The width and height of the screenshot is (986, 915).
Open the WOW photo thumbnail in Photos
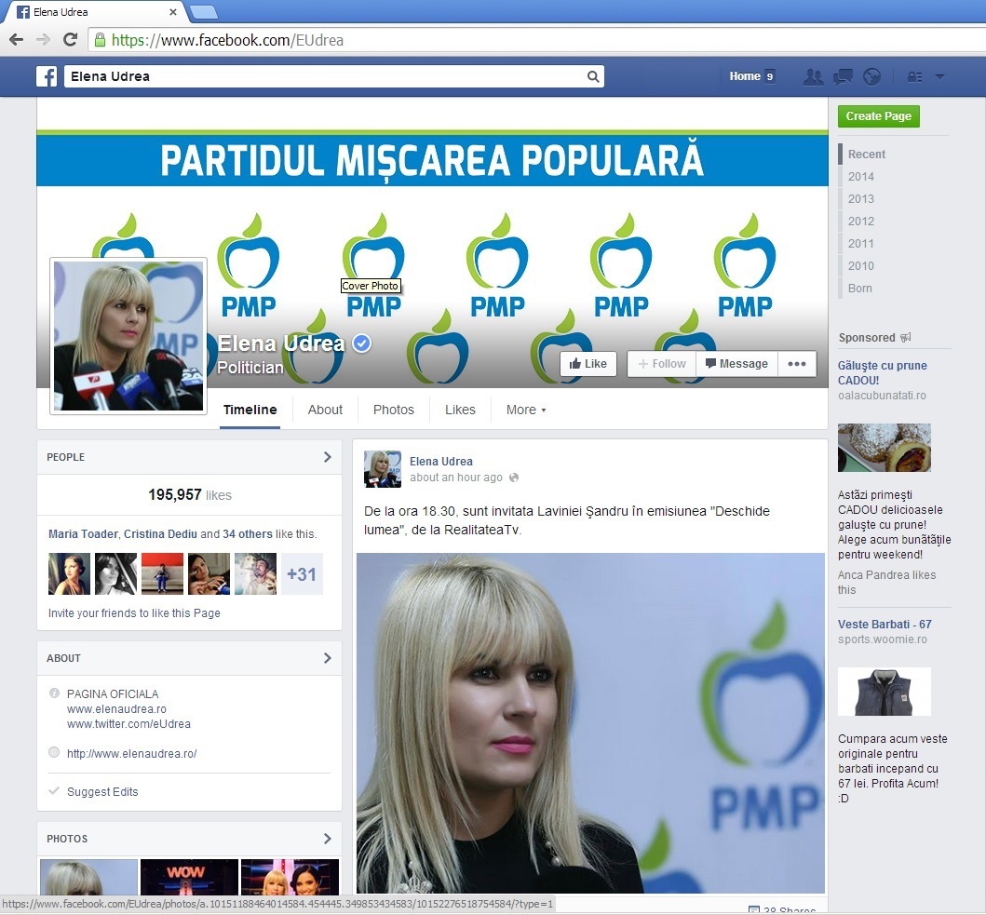click(189, 877)
